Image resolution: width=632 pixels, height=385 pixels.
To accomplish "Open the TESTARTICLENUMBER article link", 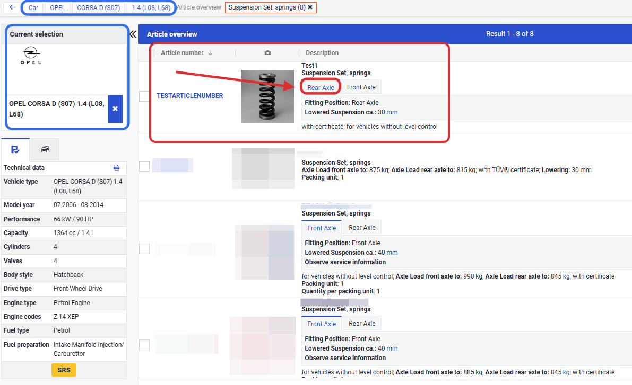I will tap(189, 96).
